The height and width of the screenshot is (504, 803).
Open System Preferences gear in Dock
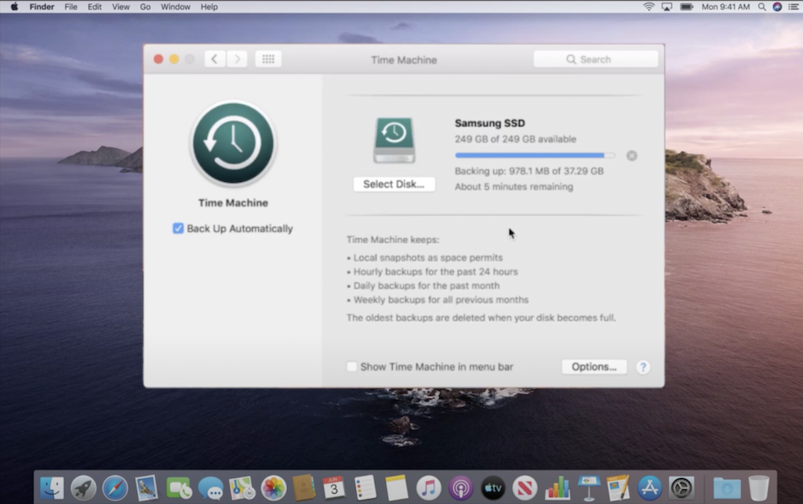681,488
